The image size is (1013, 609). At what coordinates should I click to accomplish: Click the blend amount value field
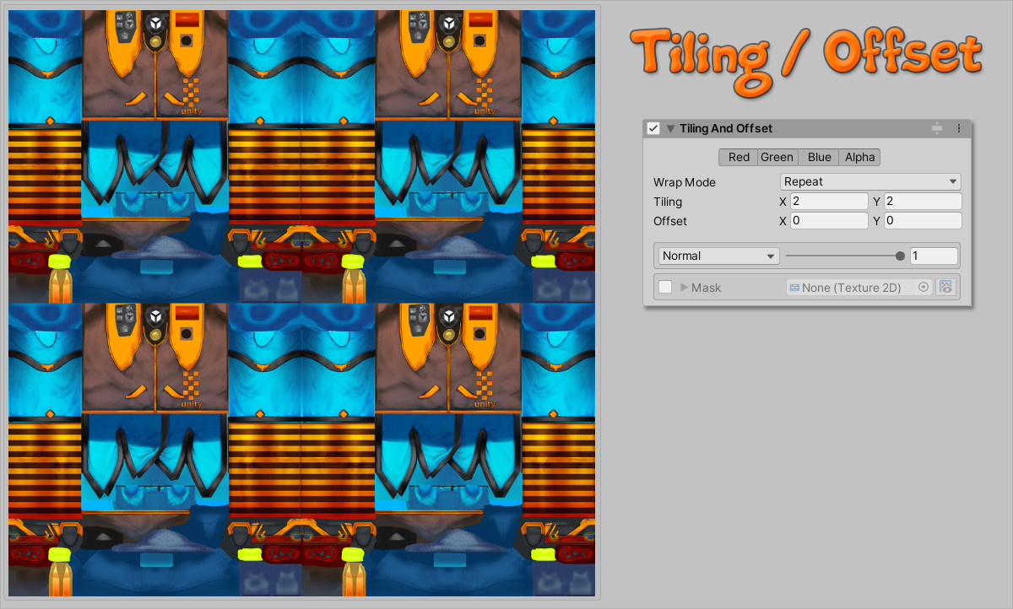934,256
